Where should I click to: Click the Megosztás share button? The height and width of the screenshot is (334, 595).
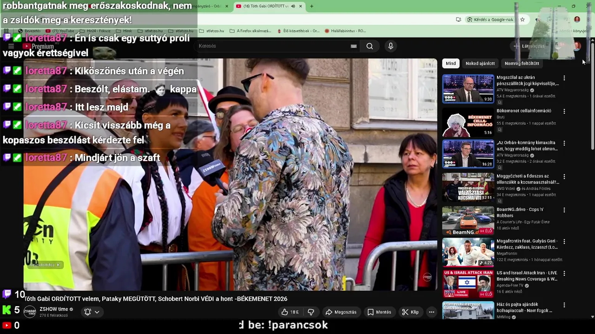tap(341, 312)
